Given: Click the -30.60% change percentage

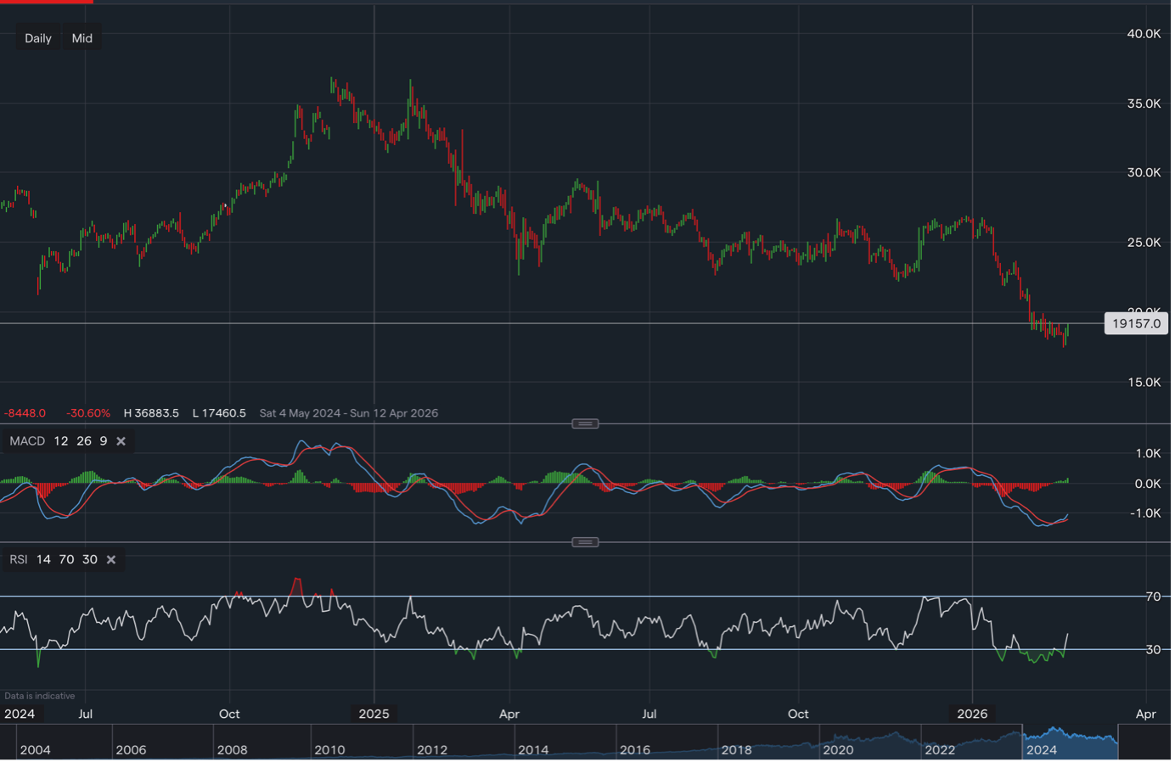Looking at the screenshot, I should [x=88, y=413].
